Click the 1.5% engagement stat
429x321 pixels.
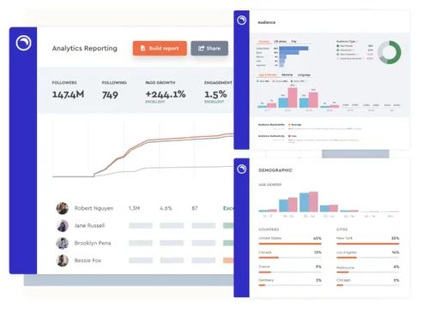(x=215, y=94)
